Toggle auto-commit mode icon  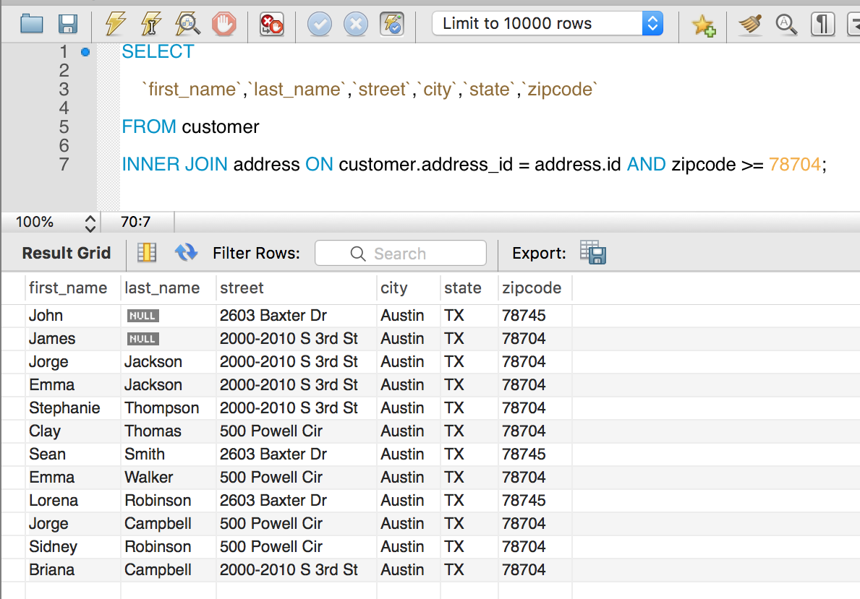(392, 24)
